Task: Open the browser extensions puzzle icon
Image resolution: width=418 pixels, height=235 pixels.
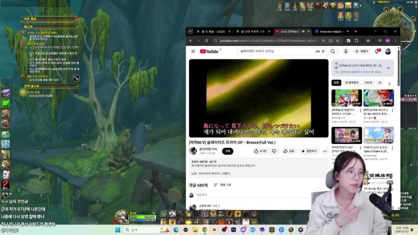Action: [356, 41]
